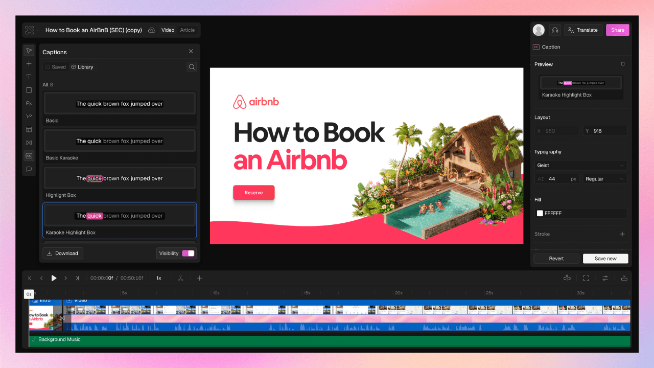The image size is (654, 368).
Task: Jump to timeline end
Action: point(77,278)
